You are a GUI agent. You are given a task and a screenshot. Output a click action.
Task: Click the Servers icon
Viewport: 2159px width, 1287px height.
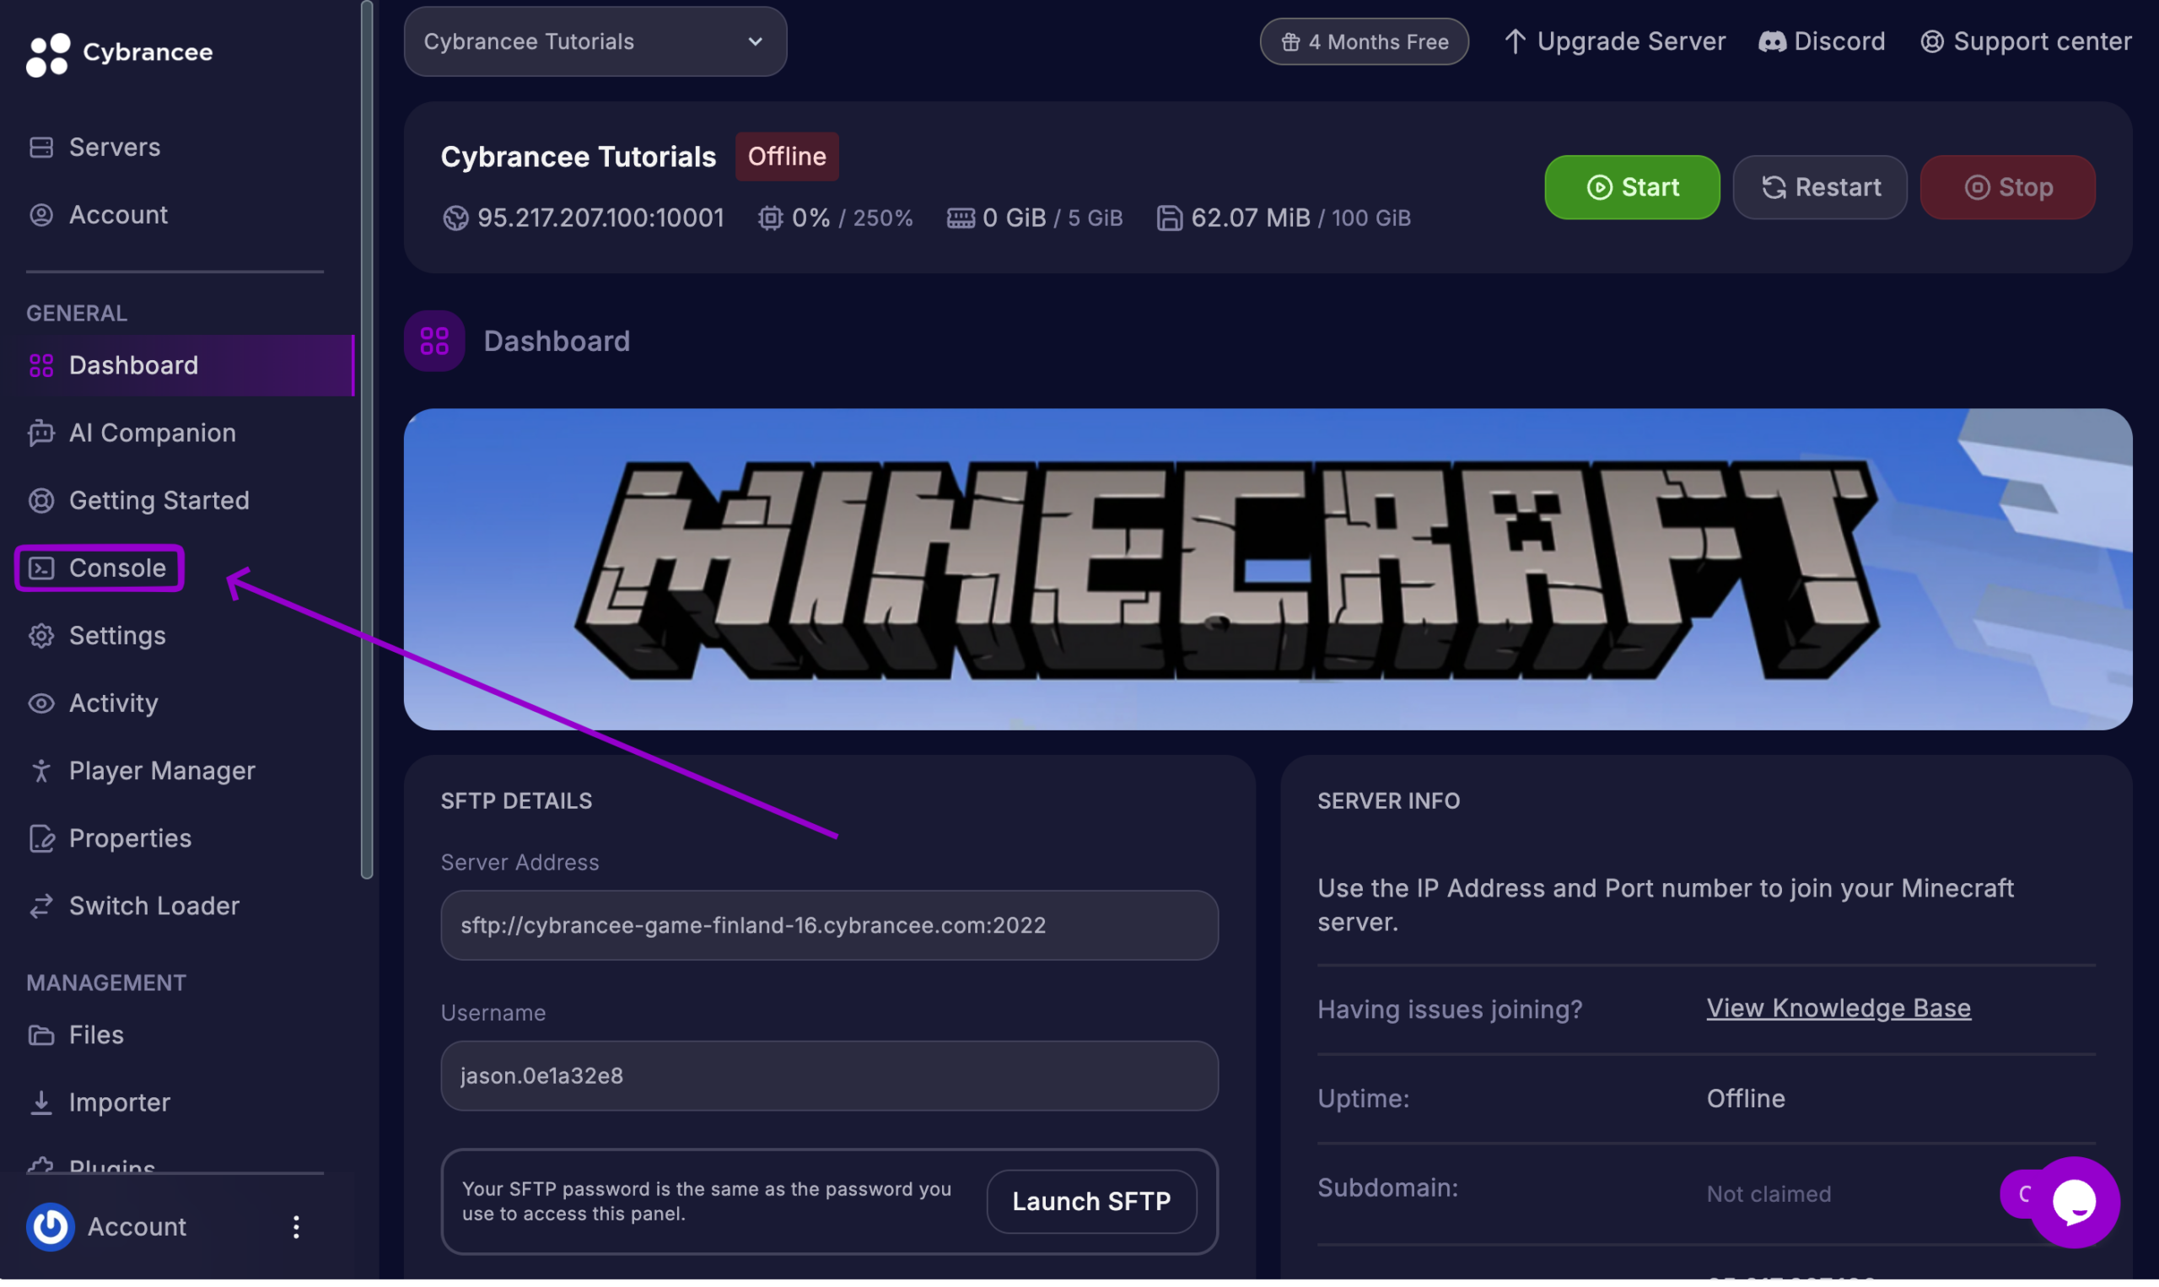click(x=40, y=148)
